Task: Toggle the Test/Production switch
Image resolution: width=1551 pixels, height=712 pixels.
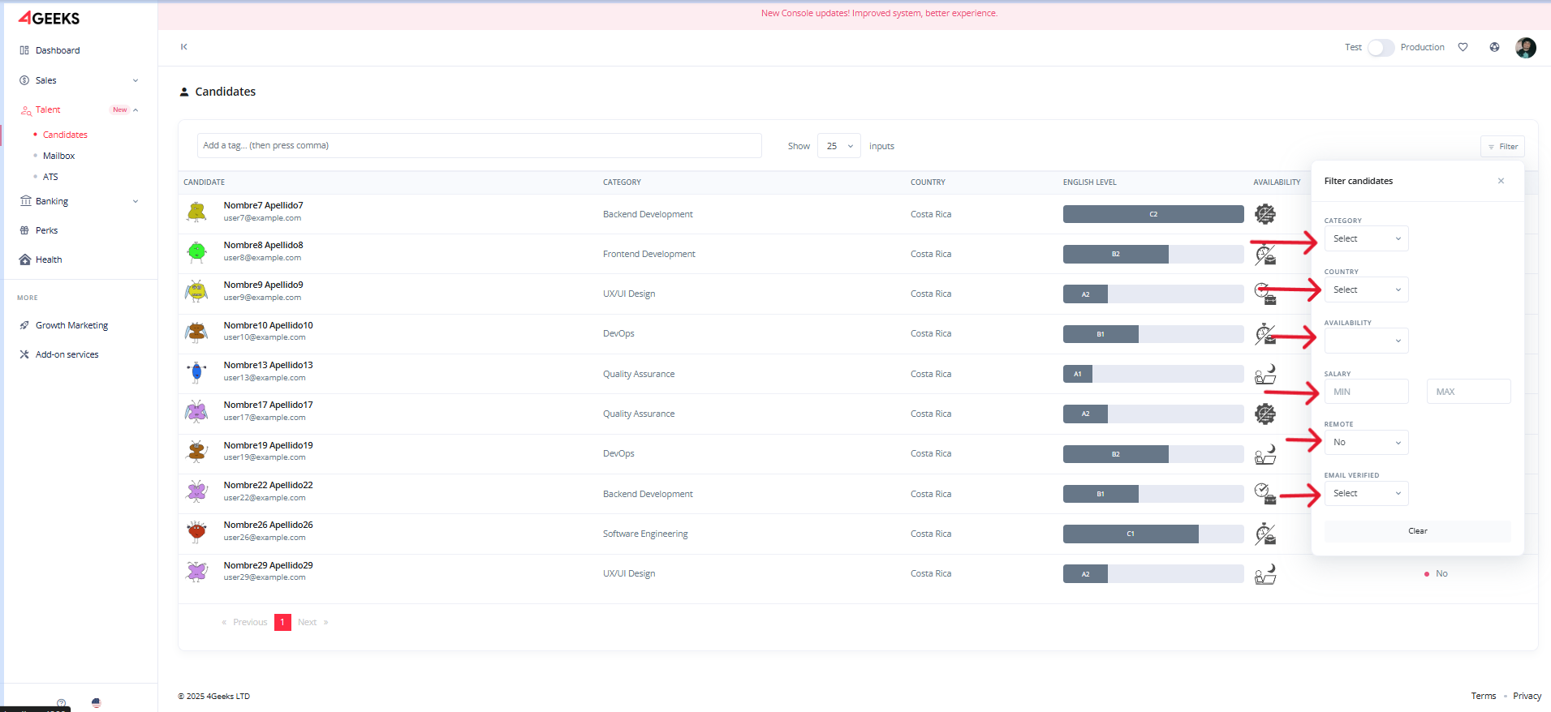Action: pos(1380,48)
